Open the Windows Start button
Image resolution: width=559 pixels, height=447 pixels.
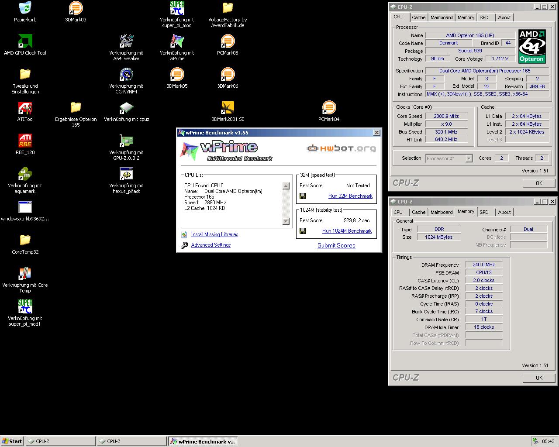click(x=12, y=441)
